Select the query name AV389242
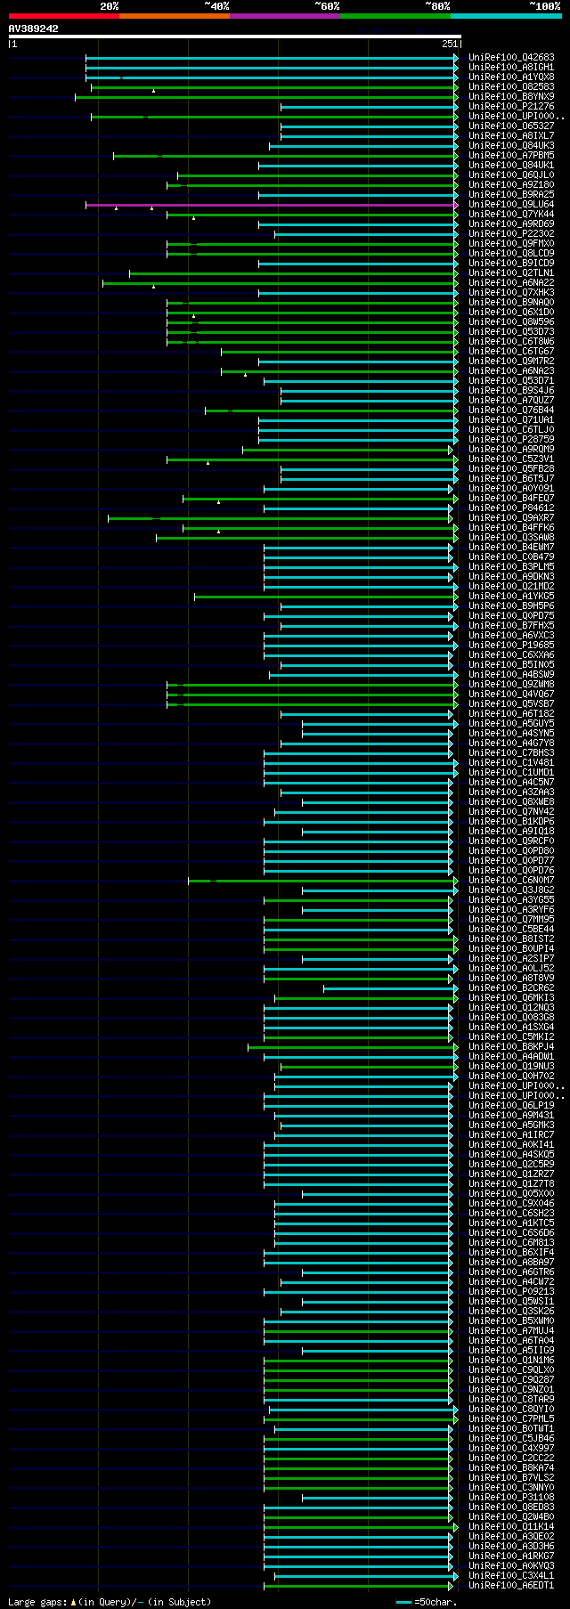570x1609 pixels. tap(34, 28)
